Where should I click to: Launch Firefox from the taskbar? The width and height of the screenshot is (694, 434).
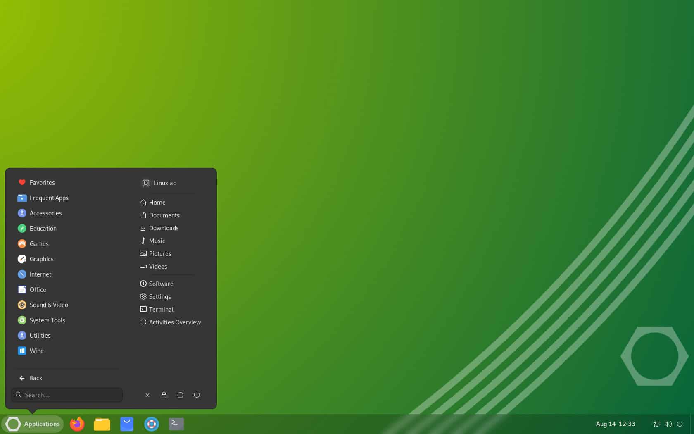tap(77, 424)
